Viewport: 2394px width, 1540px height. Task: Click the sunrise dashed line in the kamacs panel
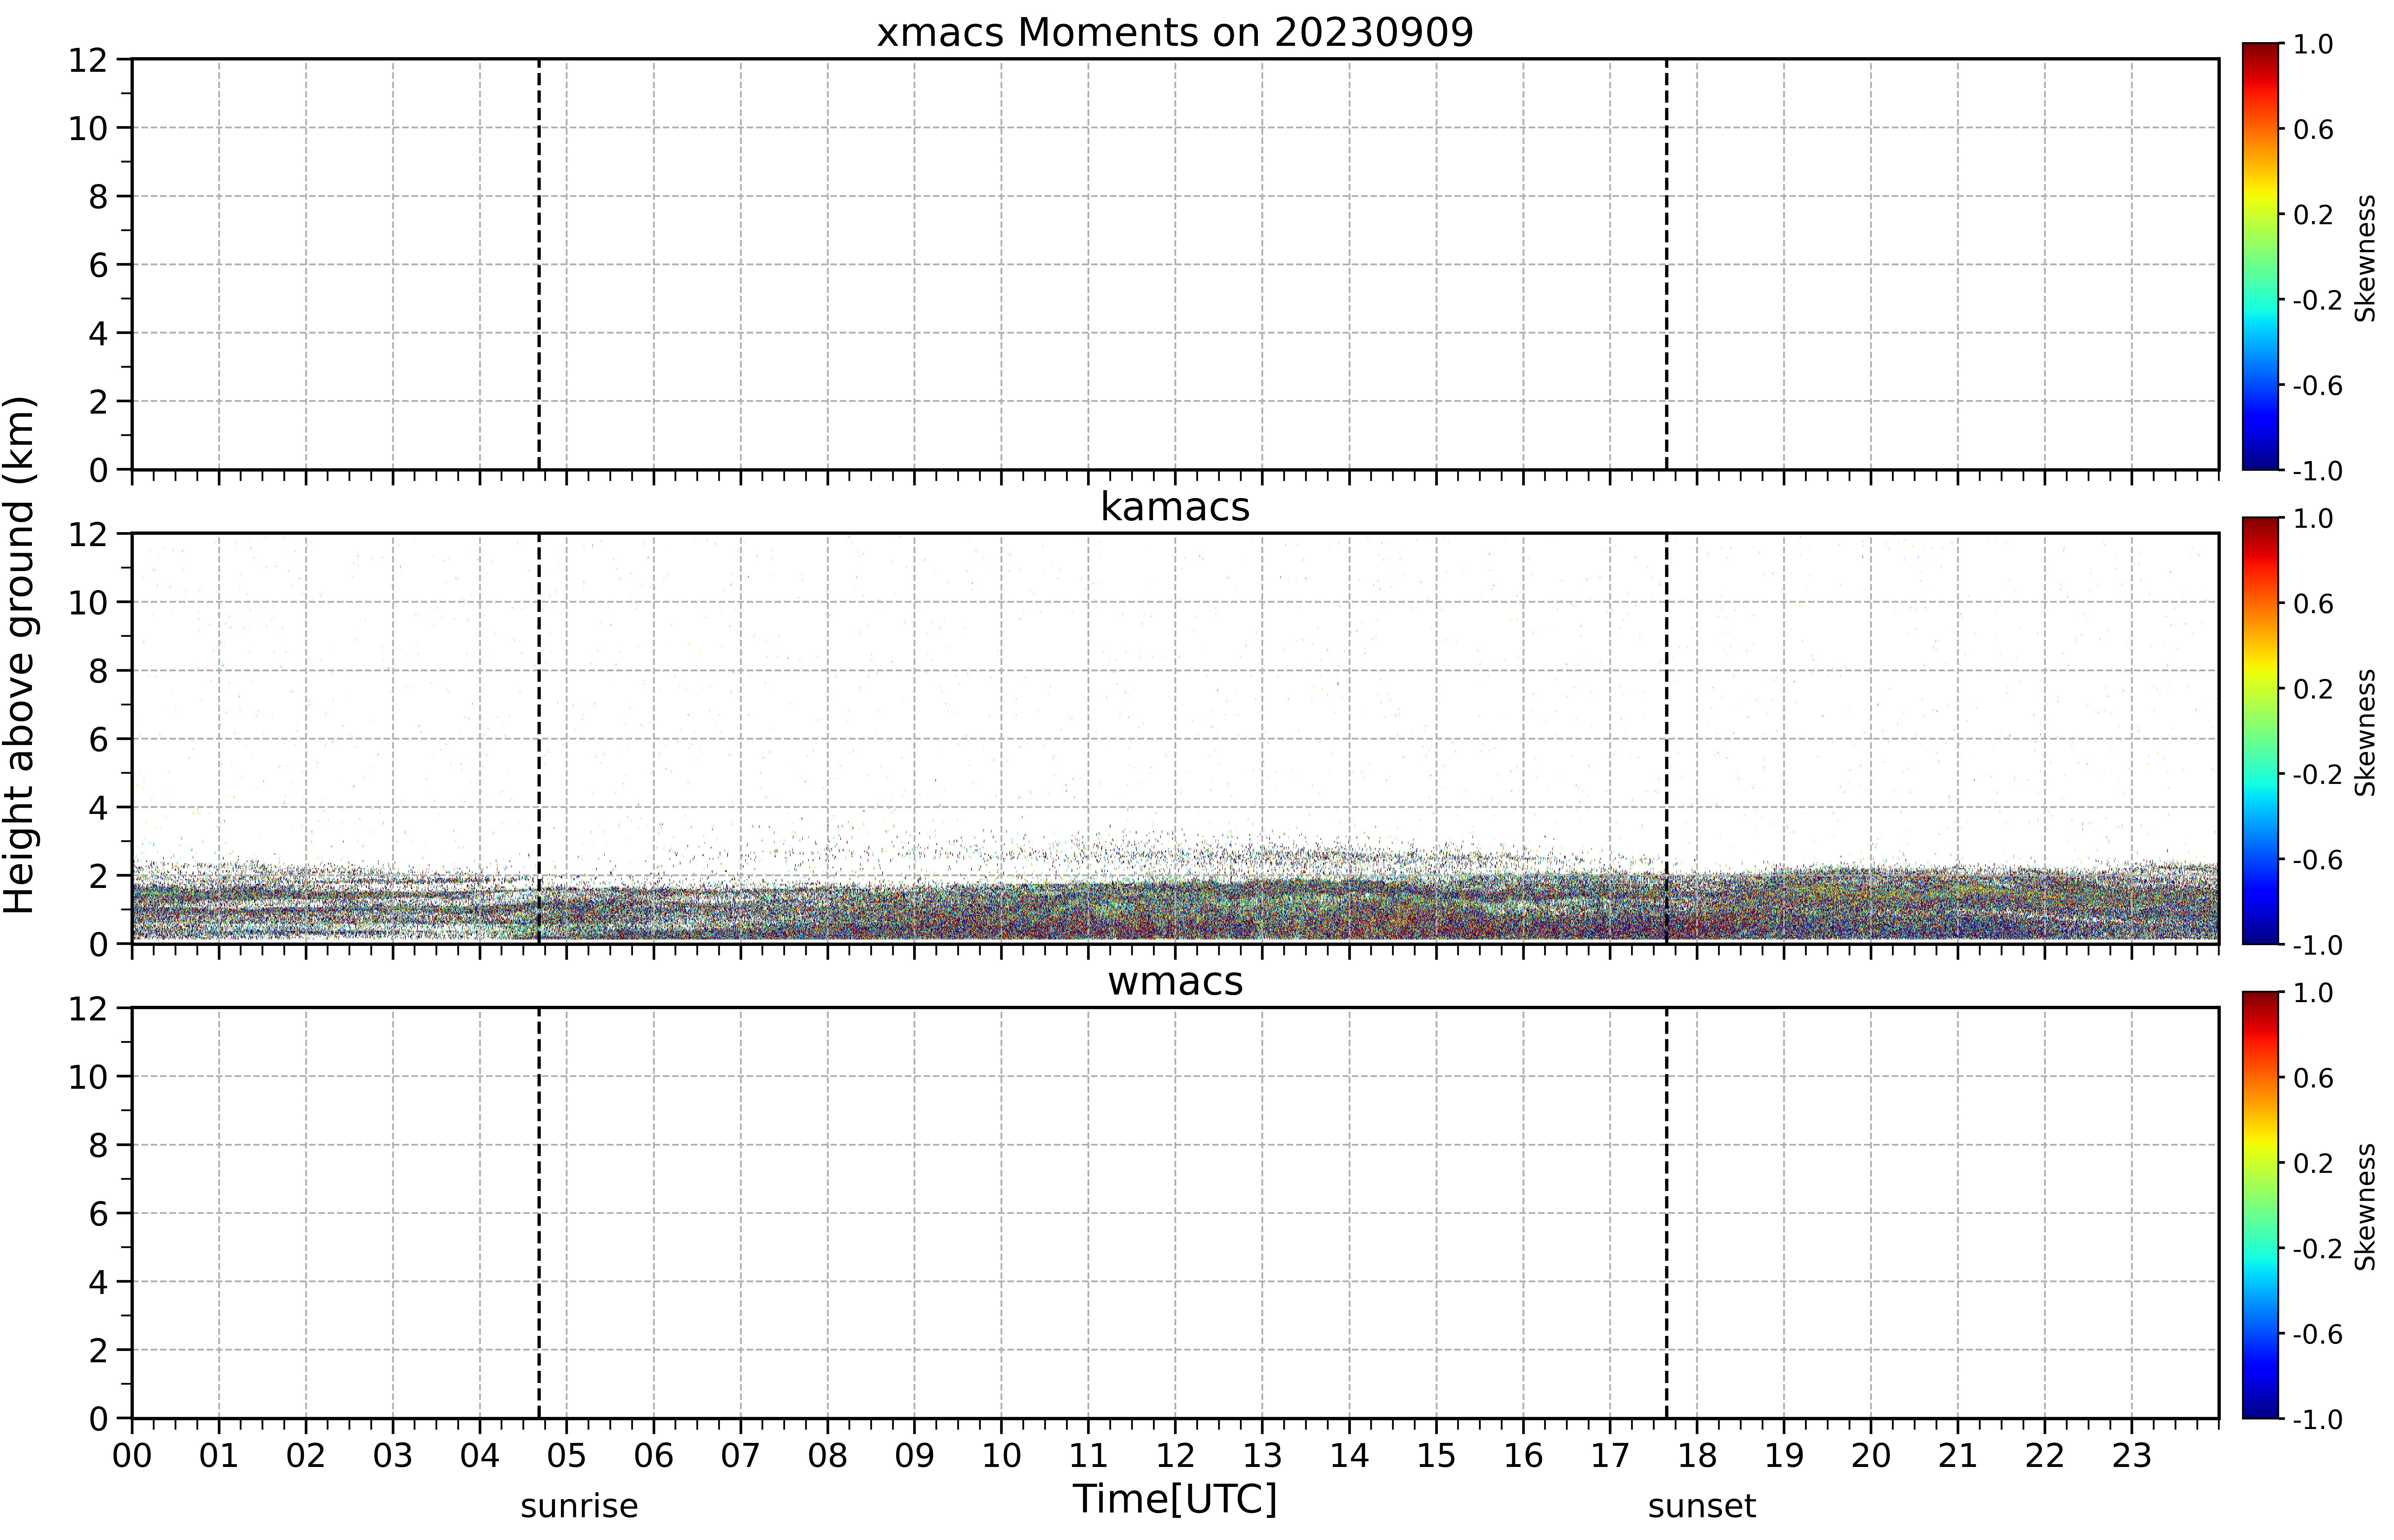pyautogui.click(x=539, y=738)
